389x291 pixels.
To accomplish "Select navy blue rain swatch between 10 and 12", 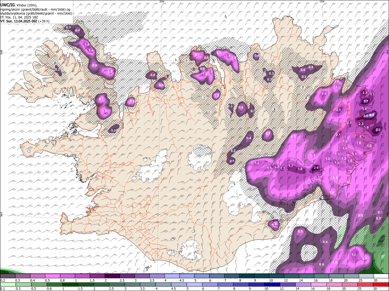I will point(272,284).
